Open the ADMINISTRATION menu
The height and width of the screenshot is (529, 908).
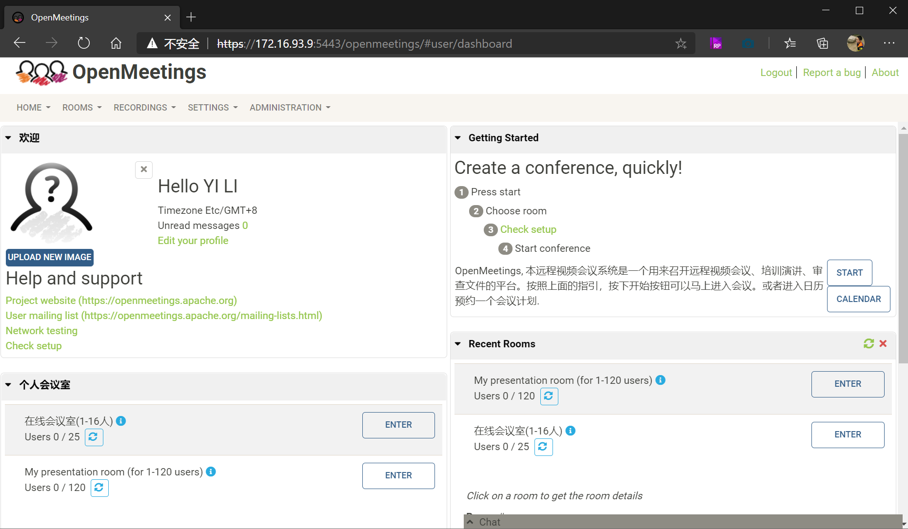pos(290,108)
